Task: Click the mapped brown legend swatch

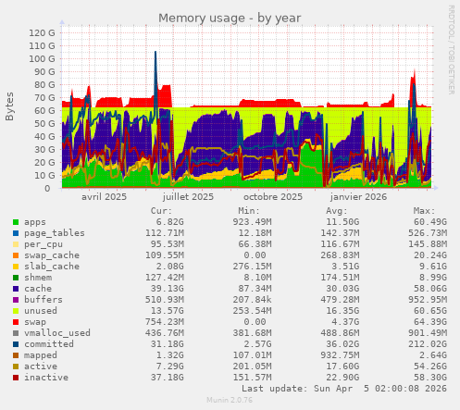Action: pyautogui.click(x=16, y=355)
